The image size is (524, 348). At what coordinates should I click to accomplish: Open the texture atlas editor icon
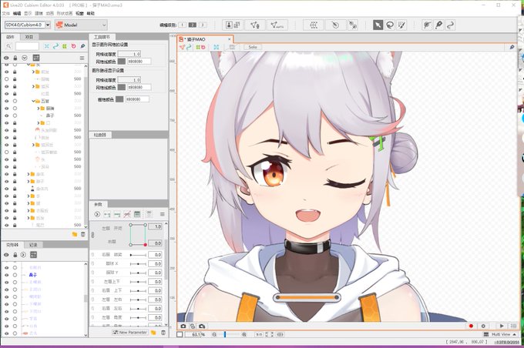point(233,25)
